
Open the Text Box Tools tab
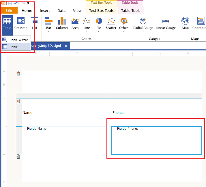pos(101,10)
